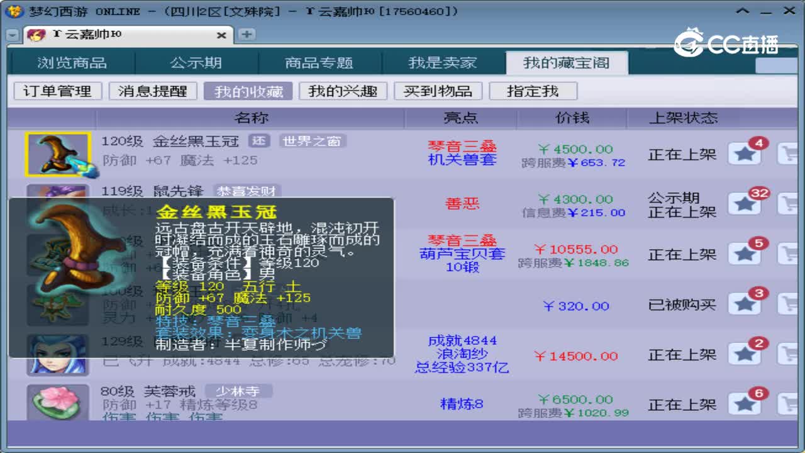Screen dimensions: 805x453
Task: Click 精炼8 highlight text
Action: tap(462, 404)
